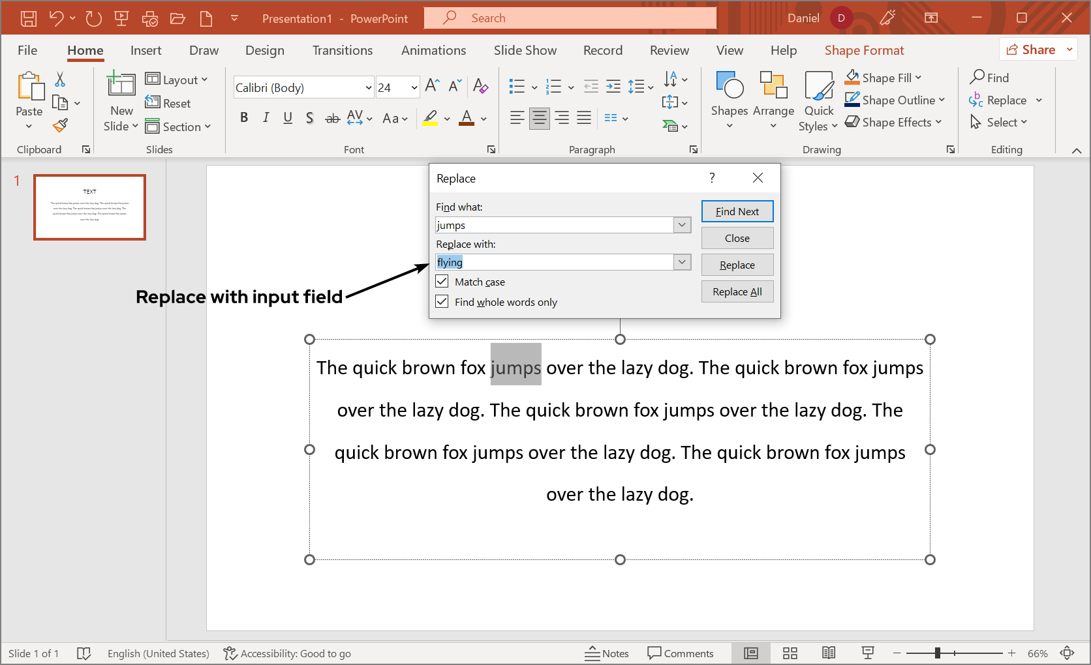Adjust the zoom slider handle
The width and height of the screenshot is (1091, 665).
coord(937,653)
